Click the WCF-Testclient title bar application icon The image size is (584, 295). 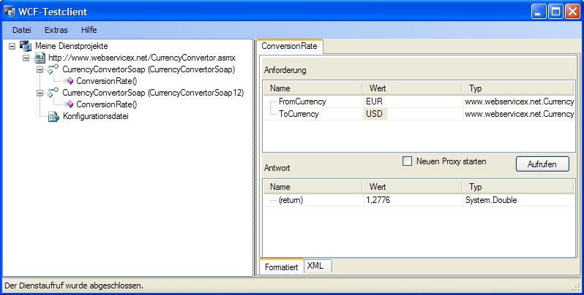(10, 12)
